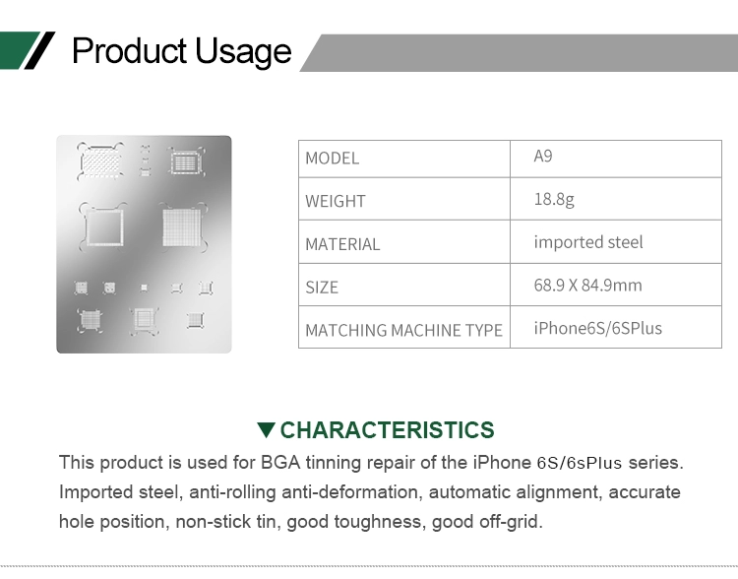Click the CHARACTERISTICS heading text
Viewport: 738px width, 579px height.
point(387,430)
